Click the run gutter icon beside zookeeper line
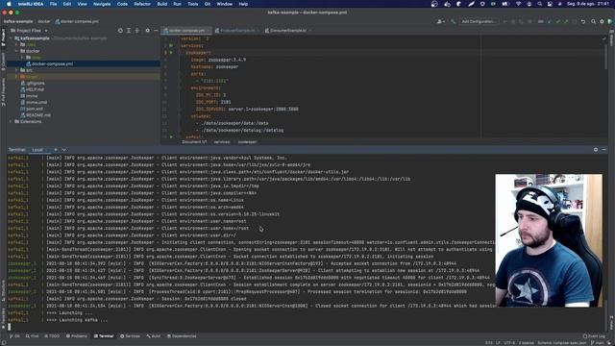The width and height of the screenshot is (615, 346). click(171, 53)
